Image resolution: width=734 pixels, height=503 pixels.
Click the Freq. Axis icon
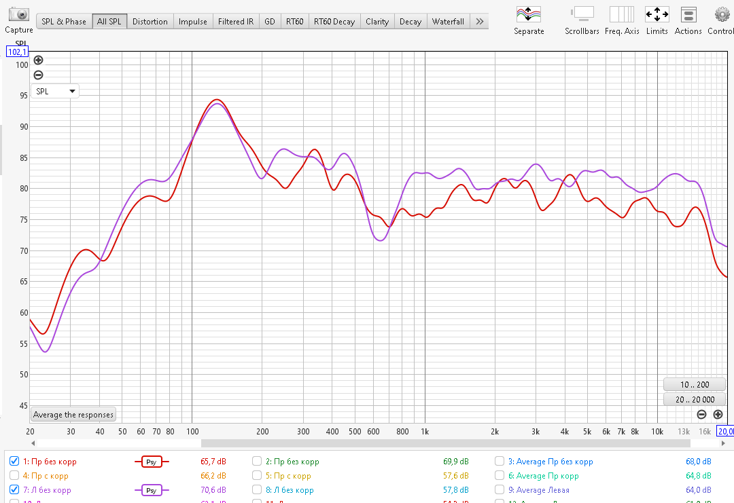(x=622, y=14)
